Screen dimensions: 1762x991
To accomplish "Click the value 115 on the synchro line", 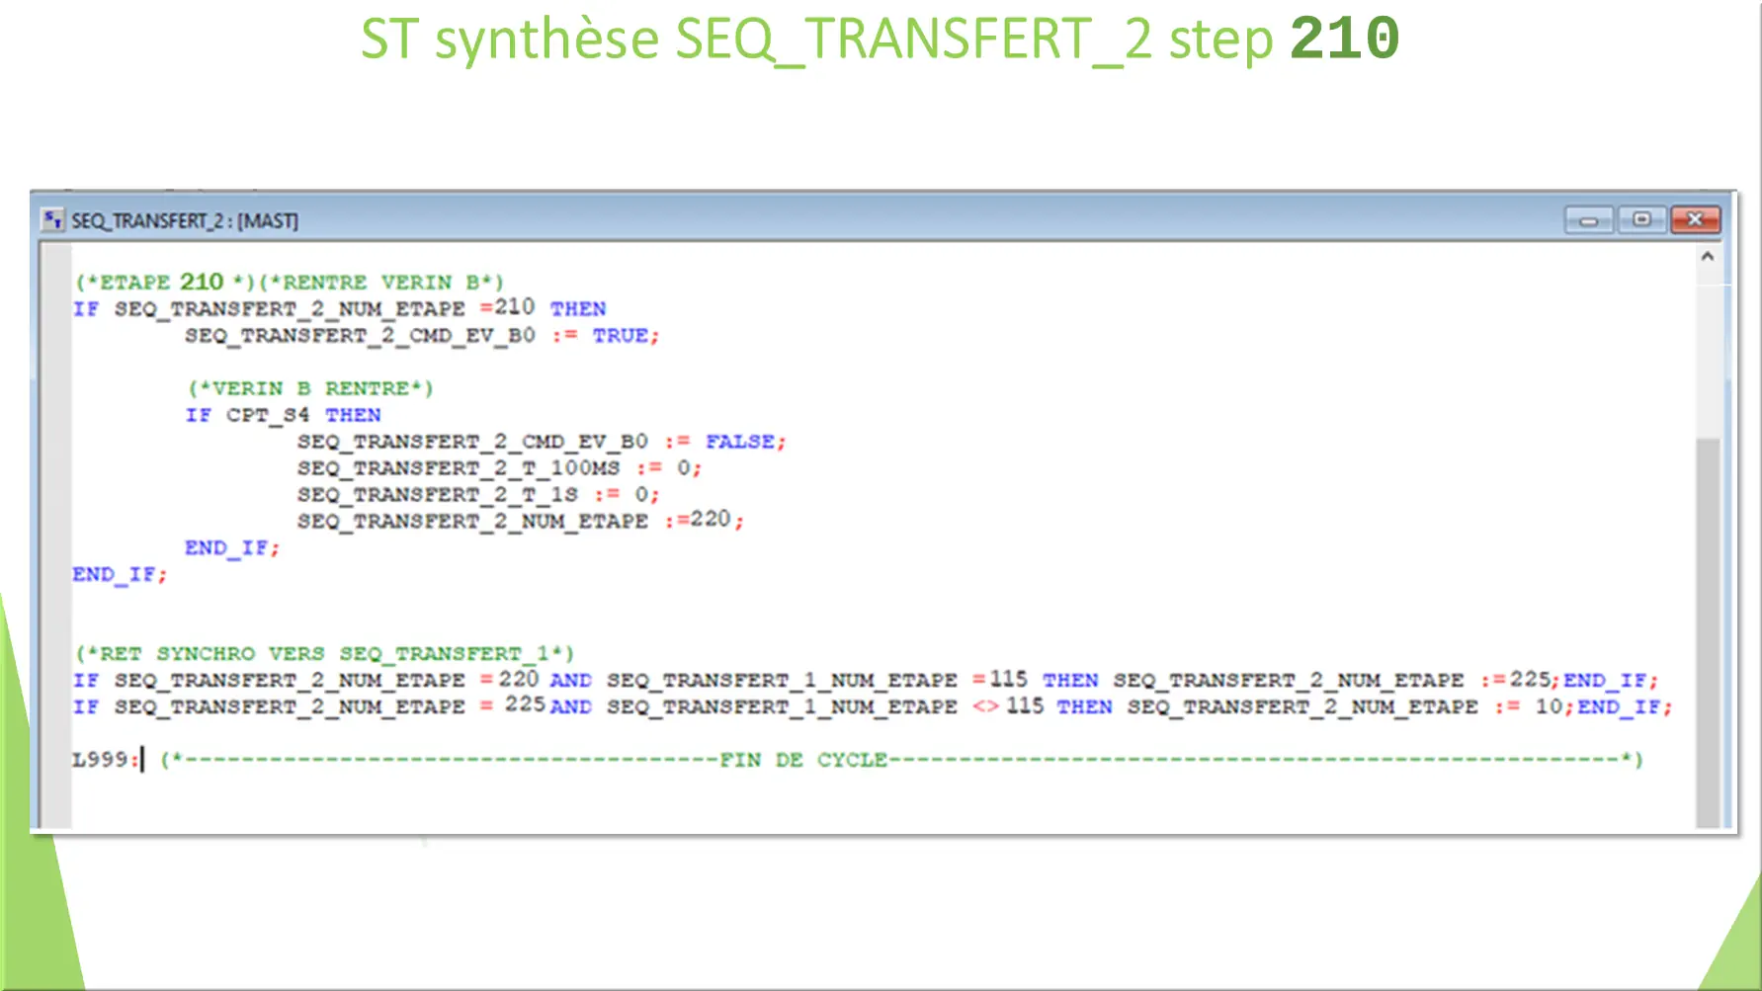I will point(1008,680).
